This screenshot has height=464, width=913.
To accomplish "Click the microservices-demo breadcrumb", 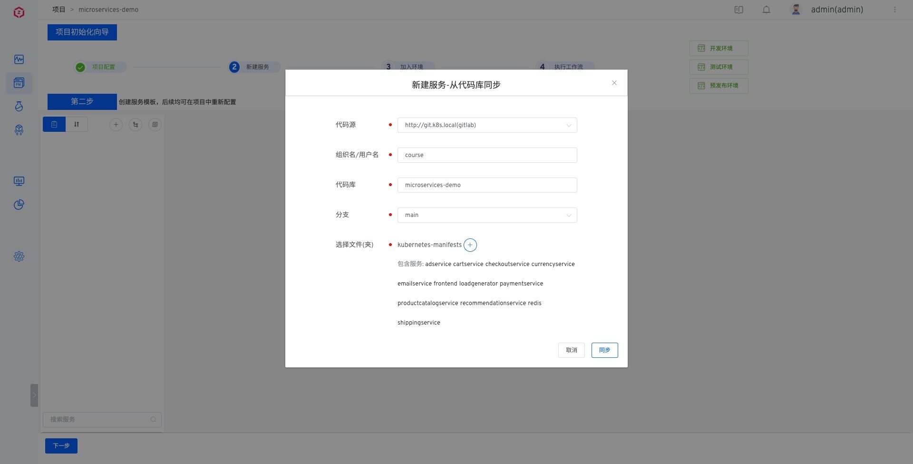I will coord(108,10).
